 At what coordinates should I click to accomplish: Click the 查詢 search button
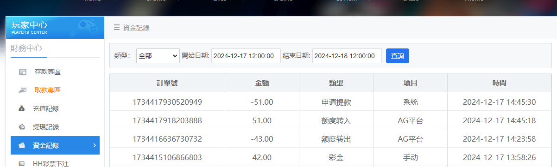(x=398, y=56)
